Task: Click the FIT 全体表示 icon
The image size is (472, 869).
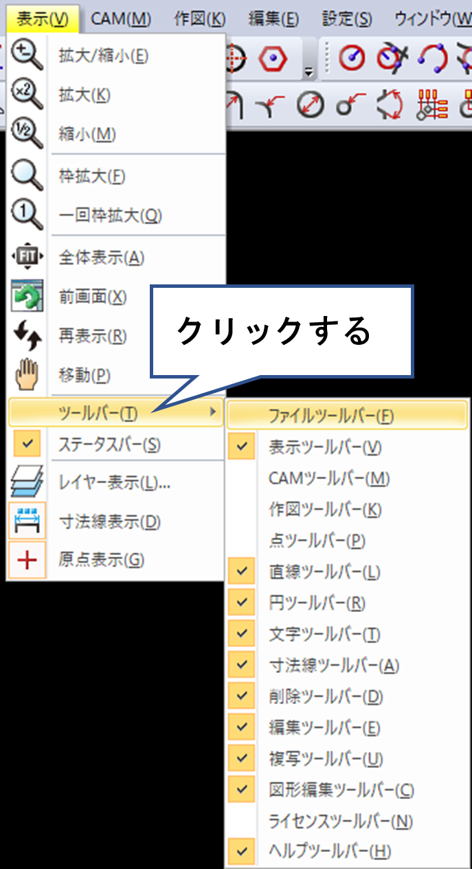Action: pyautogui.click(x=27, y=257)
